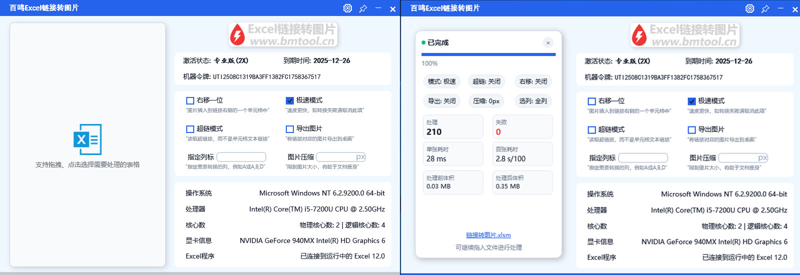Click 核心数 row in 已完成 window

click(687, 226)
